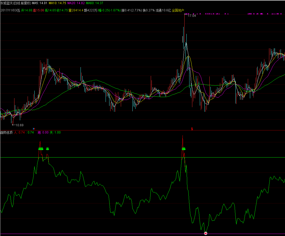Click the 幅-0.25(-1.67%) change value
The width and height of the screenshot is (285, 236).
109,10
